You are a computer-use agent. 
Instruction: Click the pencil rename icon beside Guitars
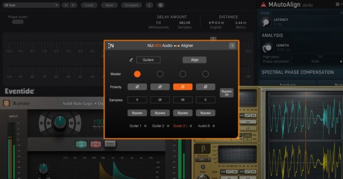pos(131,60)
